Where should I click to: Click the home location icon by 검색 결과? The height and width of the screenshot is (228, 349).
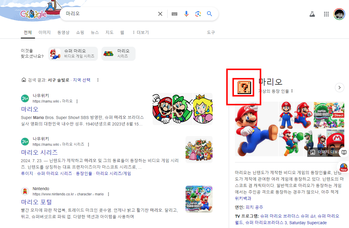(24, 80)
